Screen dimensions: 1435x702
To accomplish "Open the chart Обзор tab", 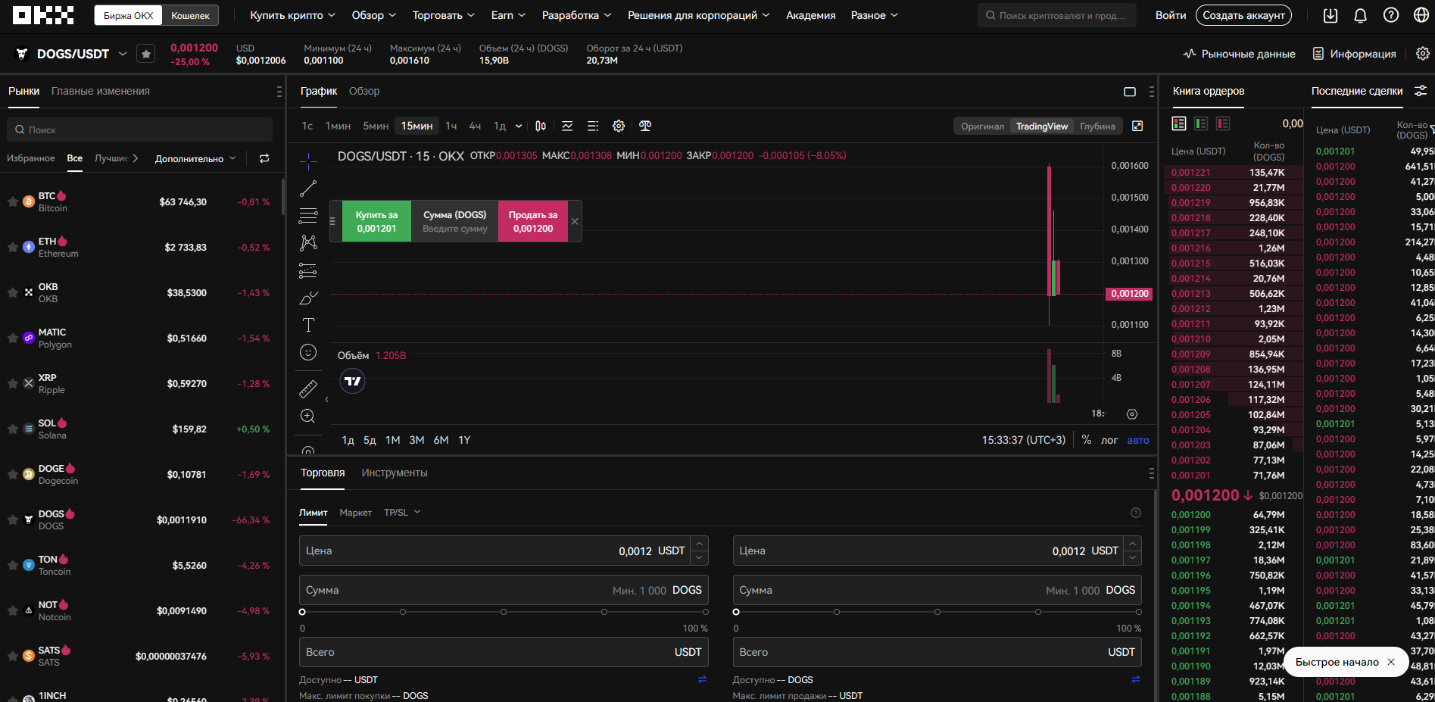I will click(x=364, y=91).
